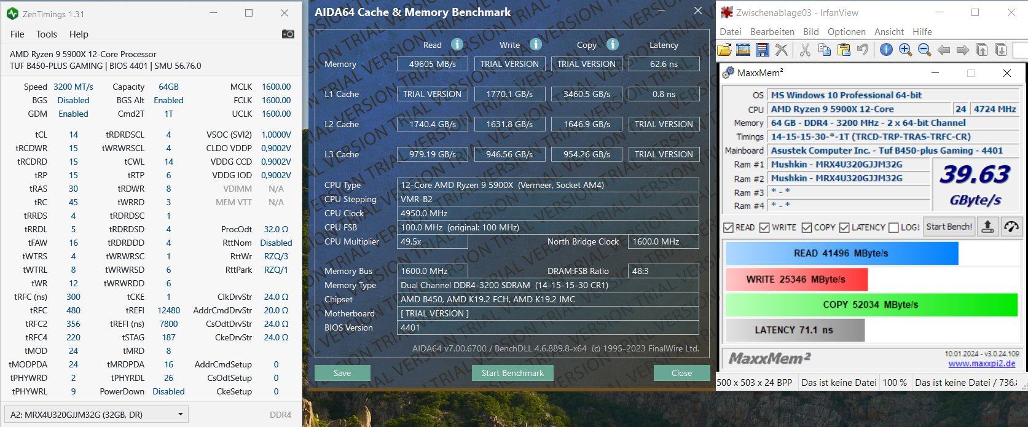Zoom in with IrfanView's magnifier plus icon
This screenshot has width=1028, height=427.
click(905, 50)
